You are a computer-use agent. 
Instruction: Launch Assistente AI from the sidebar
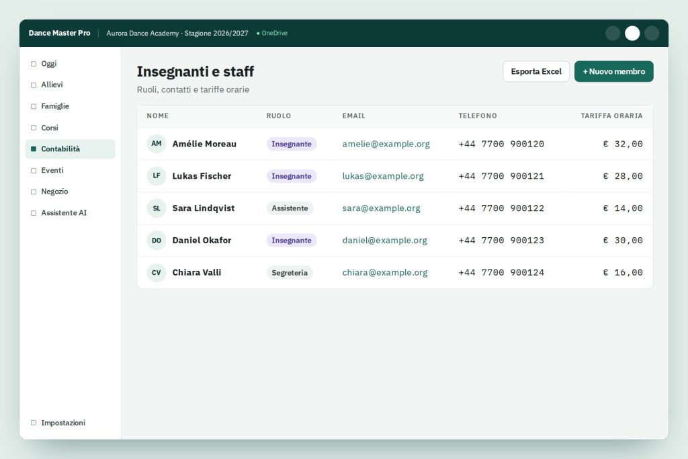coord(70,213)
